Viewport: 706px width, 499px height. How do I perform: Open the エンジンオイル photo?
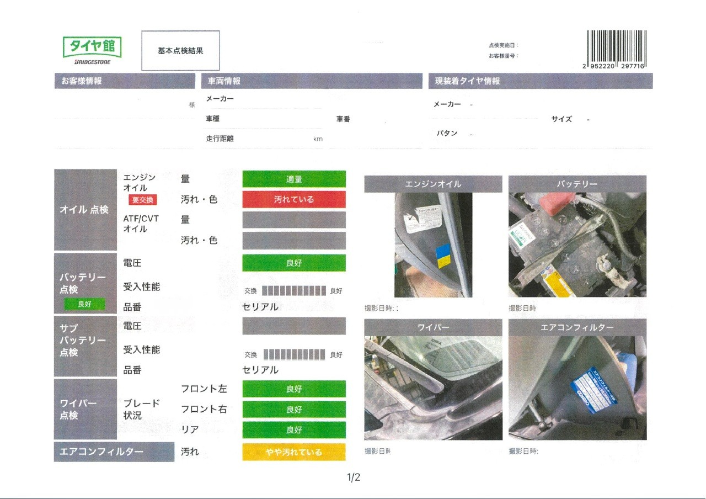pos(433,245)
